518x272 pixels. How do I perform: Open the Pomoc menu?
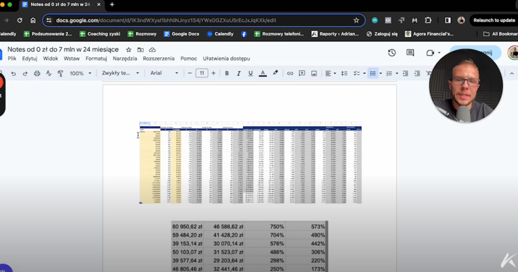click(189, 59)
